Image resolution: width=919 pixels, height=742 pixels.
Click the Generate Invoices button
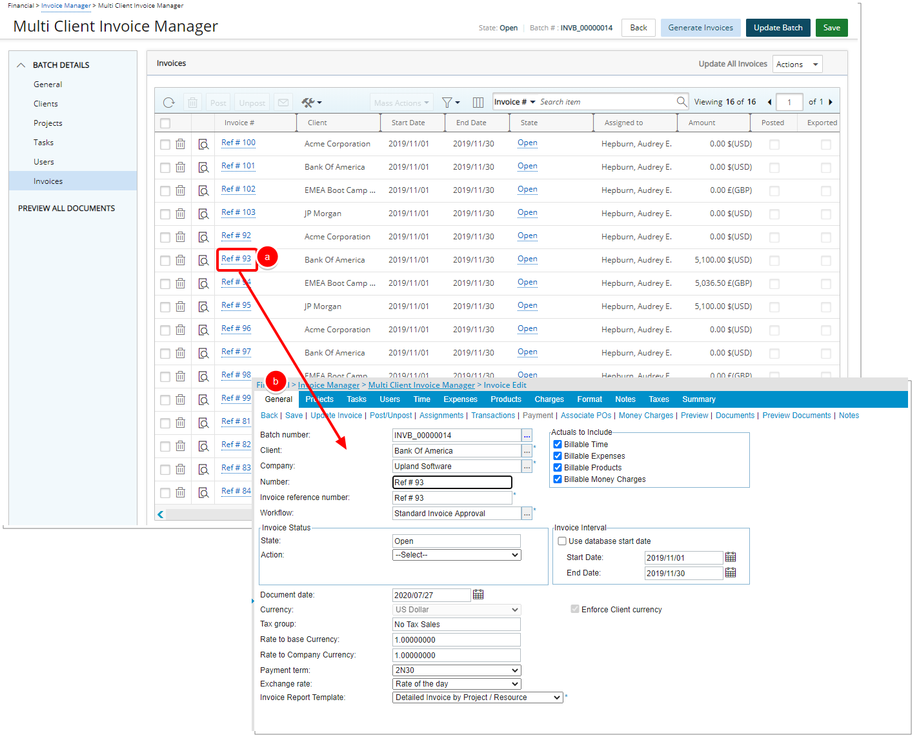[x=700, y=28]
